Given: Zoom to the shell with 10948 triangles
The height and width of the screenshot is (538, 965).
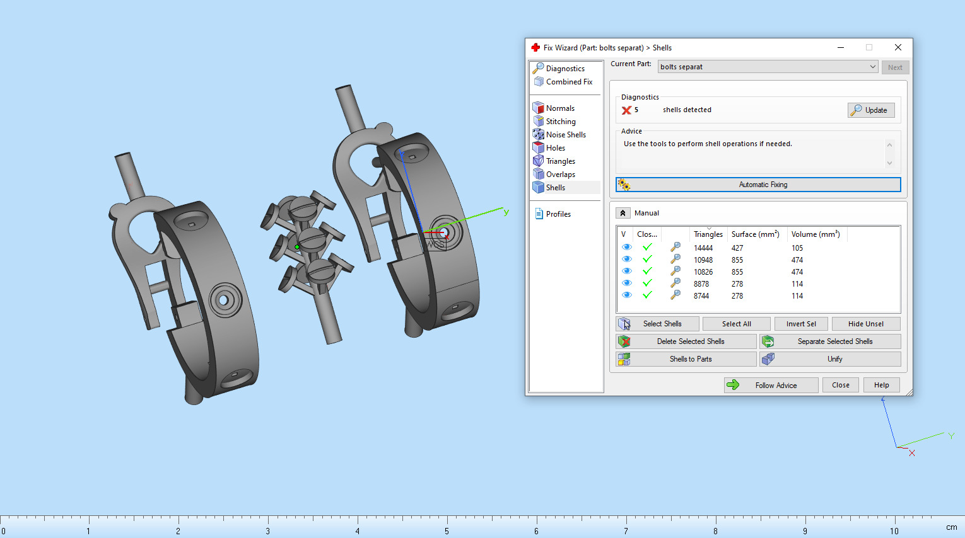Looking at the screenshot, I should 675,260.
